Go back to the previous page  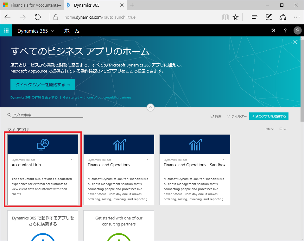(8, 17)
